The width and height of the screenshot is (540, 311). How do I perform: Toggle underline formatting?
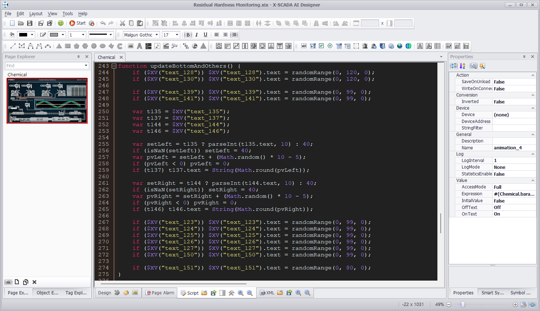[205, 35]
